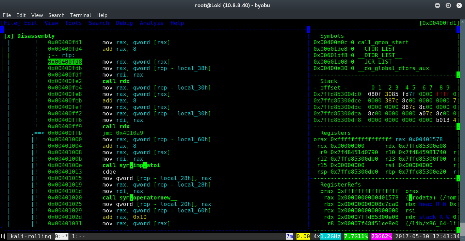Open radare2 Search menu
Screen dimensions: 465x241
click(99, 23)
